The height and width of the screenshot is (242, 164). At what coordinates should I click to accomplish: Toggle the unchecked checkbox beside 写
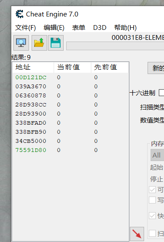point(152,200)
